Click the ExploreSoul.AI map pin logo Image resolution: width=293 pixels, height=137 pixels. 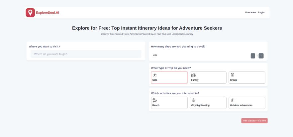point(30,13)
